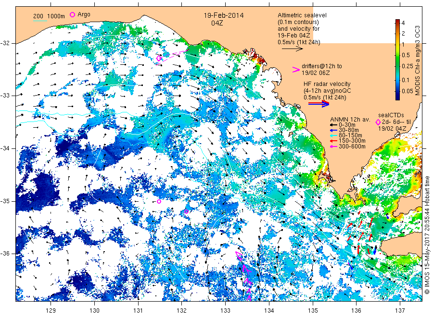The height and width of the screenshot is (317, 433).
Task: Click the Argo float circle near 131.5E, 35S
Action: click(159, 202)
